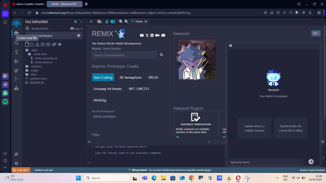Click the Remix logo in the sidebar
The image size is (326, 183).
click(x=17, y=23)
